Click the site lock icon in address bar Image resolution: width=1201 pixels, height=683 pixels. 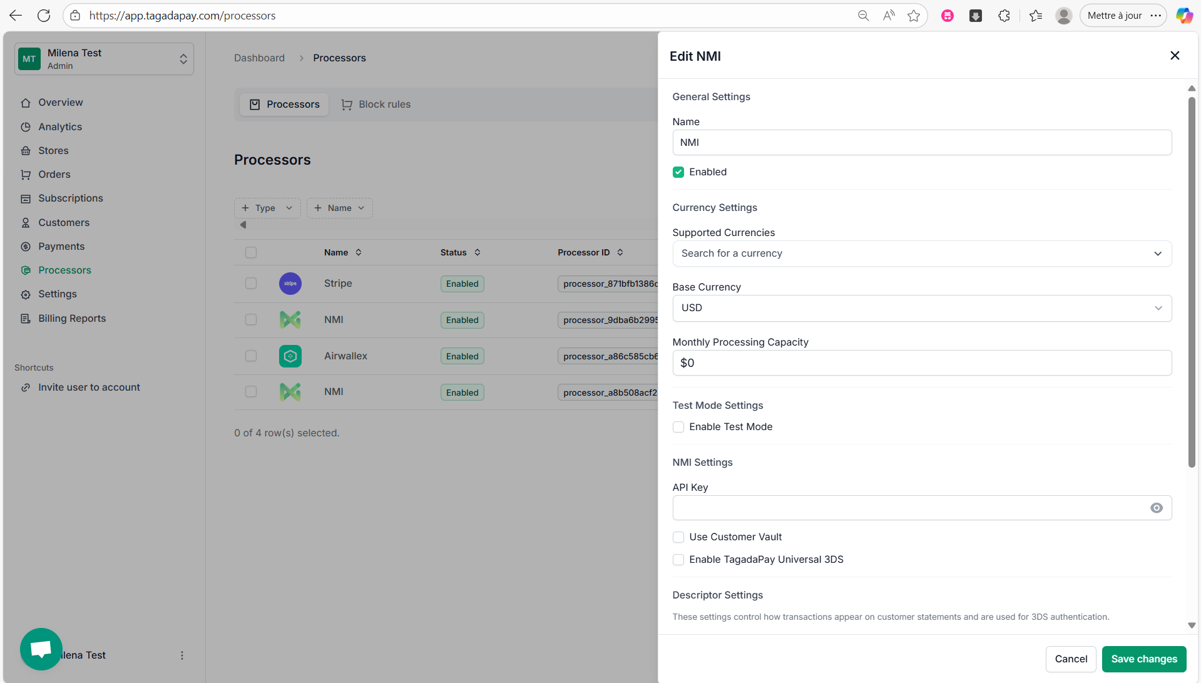(75, 16)
